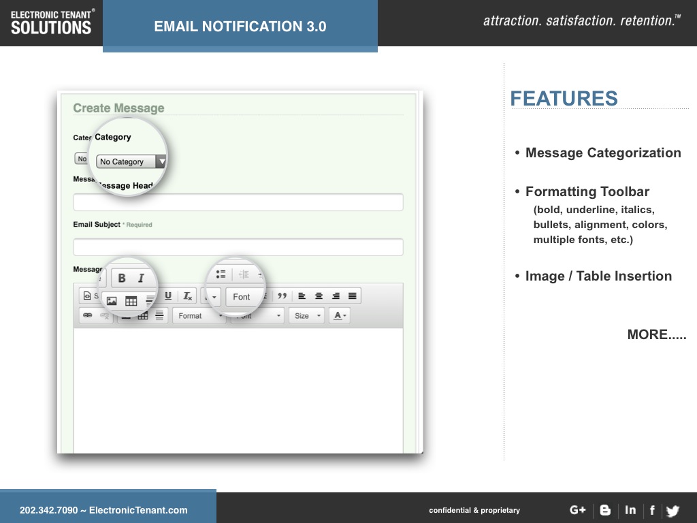
Task: Click the Twitter bird icon
Action: (x=672, y=511)
